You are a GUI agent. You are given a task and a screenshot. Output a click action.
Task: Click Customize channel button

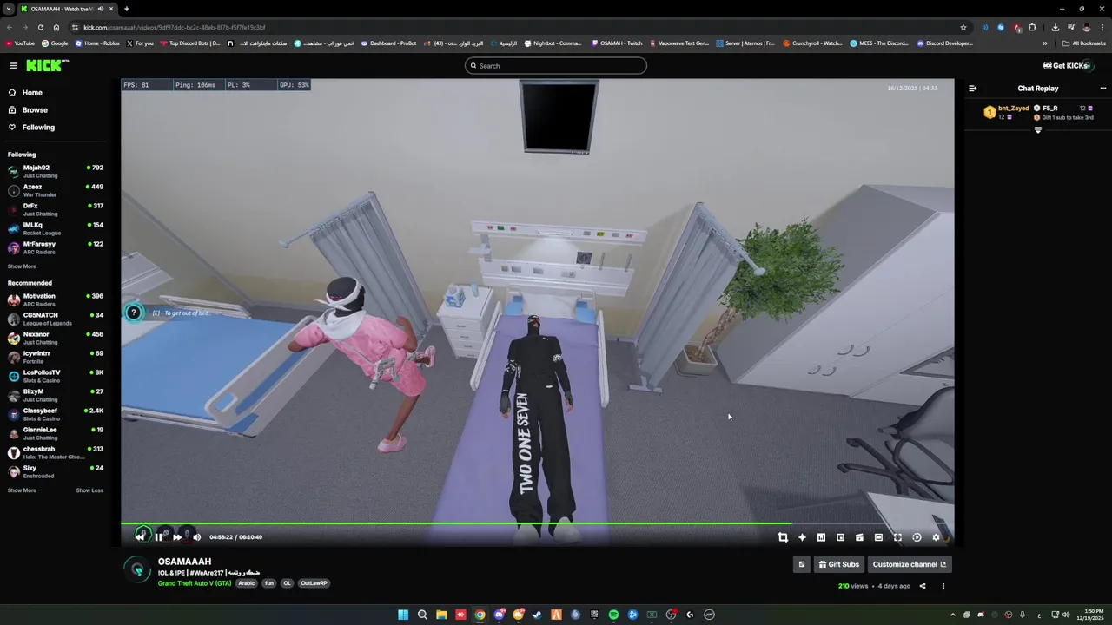tap(910, 564)
